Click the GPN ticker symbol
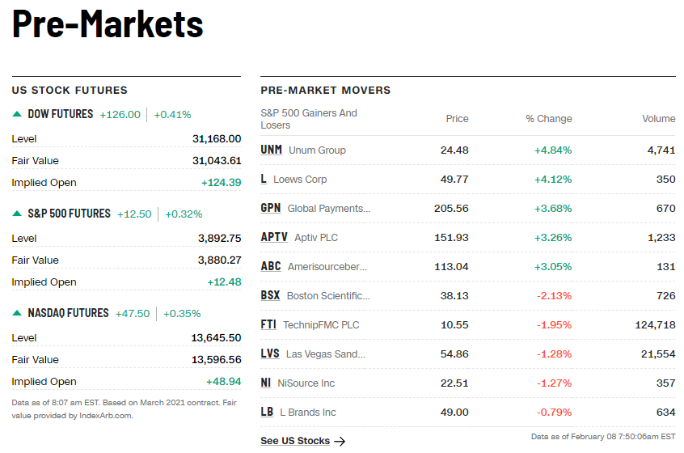This screenshot has width=684, height=453. [x=271, y=209]
